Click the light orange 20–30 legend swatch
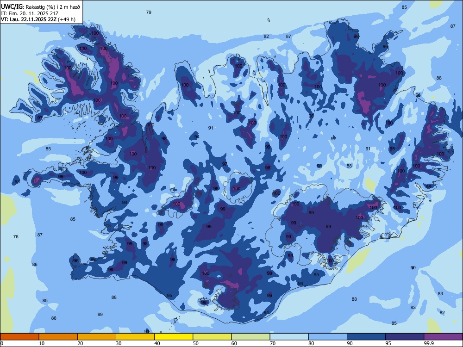 pyautogui.click(x=97, y=337)
